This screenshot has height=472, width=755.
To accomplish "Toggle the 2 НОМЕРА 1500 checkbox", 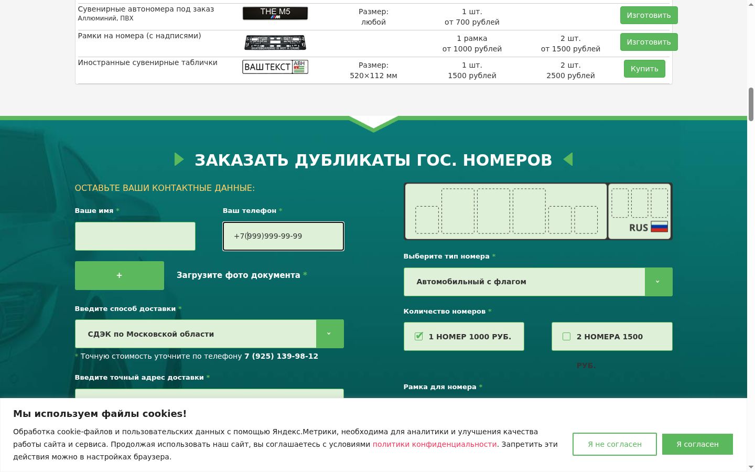I will [567, 336].
